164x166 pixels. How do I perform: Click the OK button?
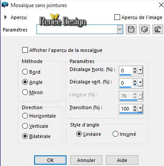tap(50, 160)
